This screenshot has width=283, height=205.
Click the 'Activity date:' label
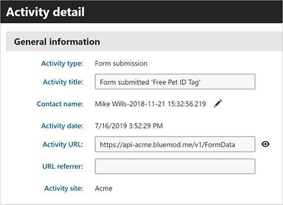tap(62, 126)
